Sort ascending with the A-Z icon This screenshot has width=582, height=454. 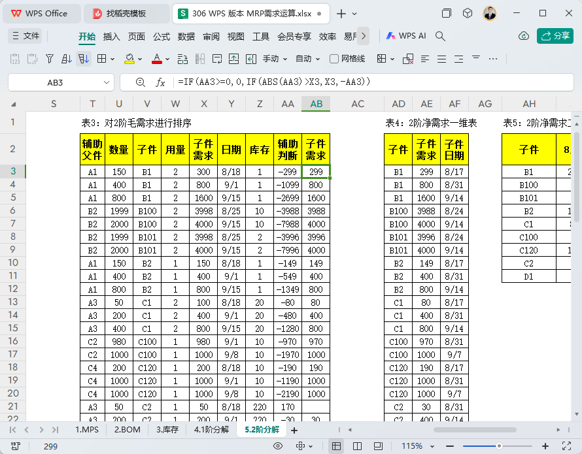pos(67,59)
